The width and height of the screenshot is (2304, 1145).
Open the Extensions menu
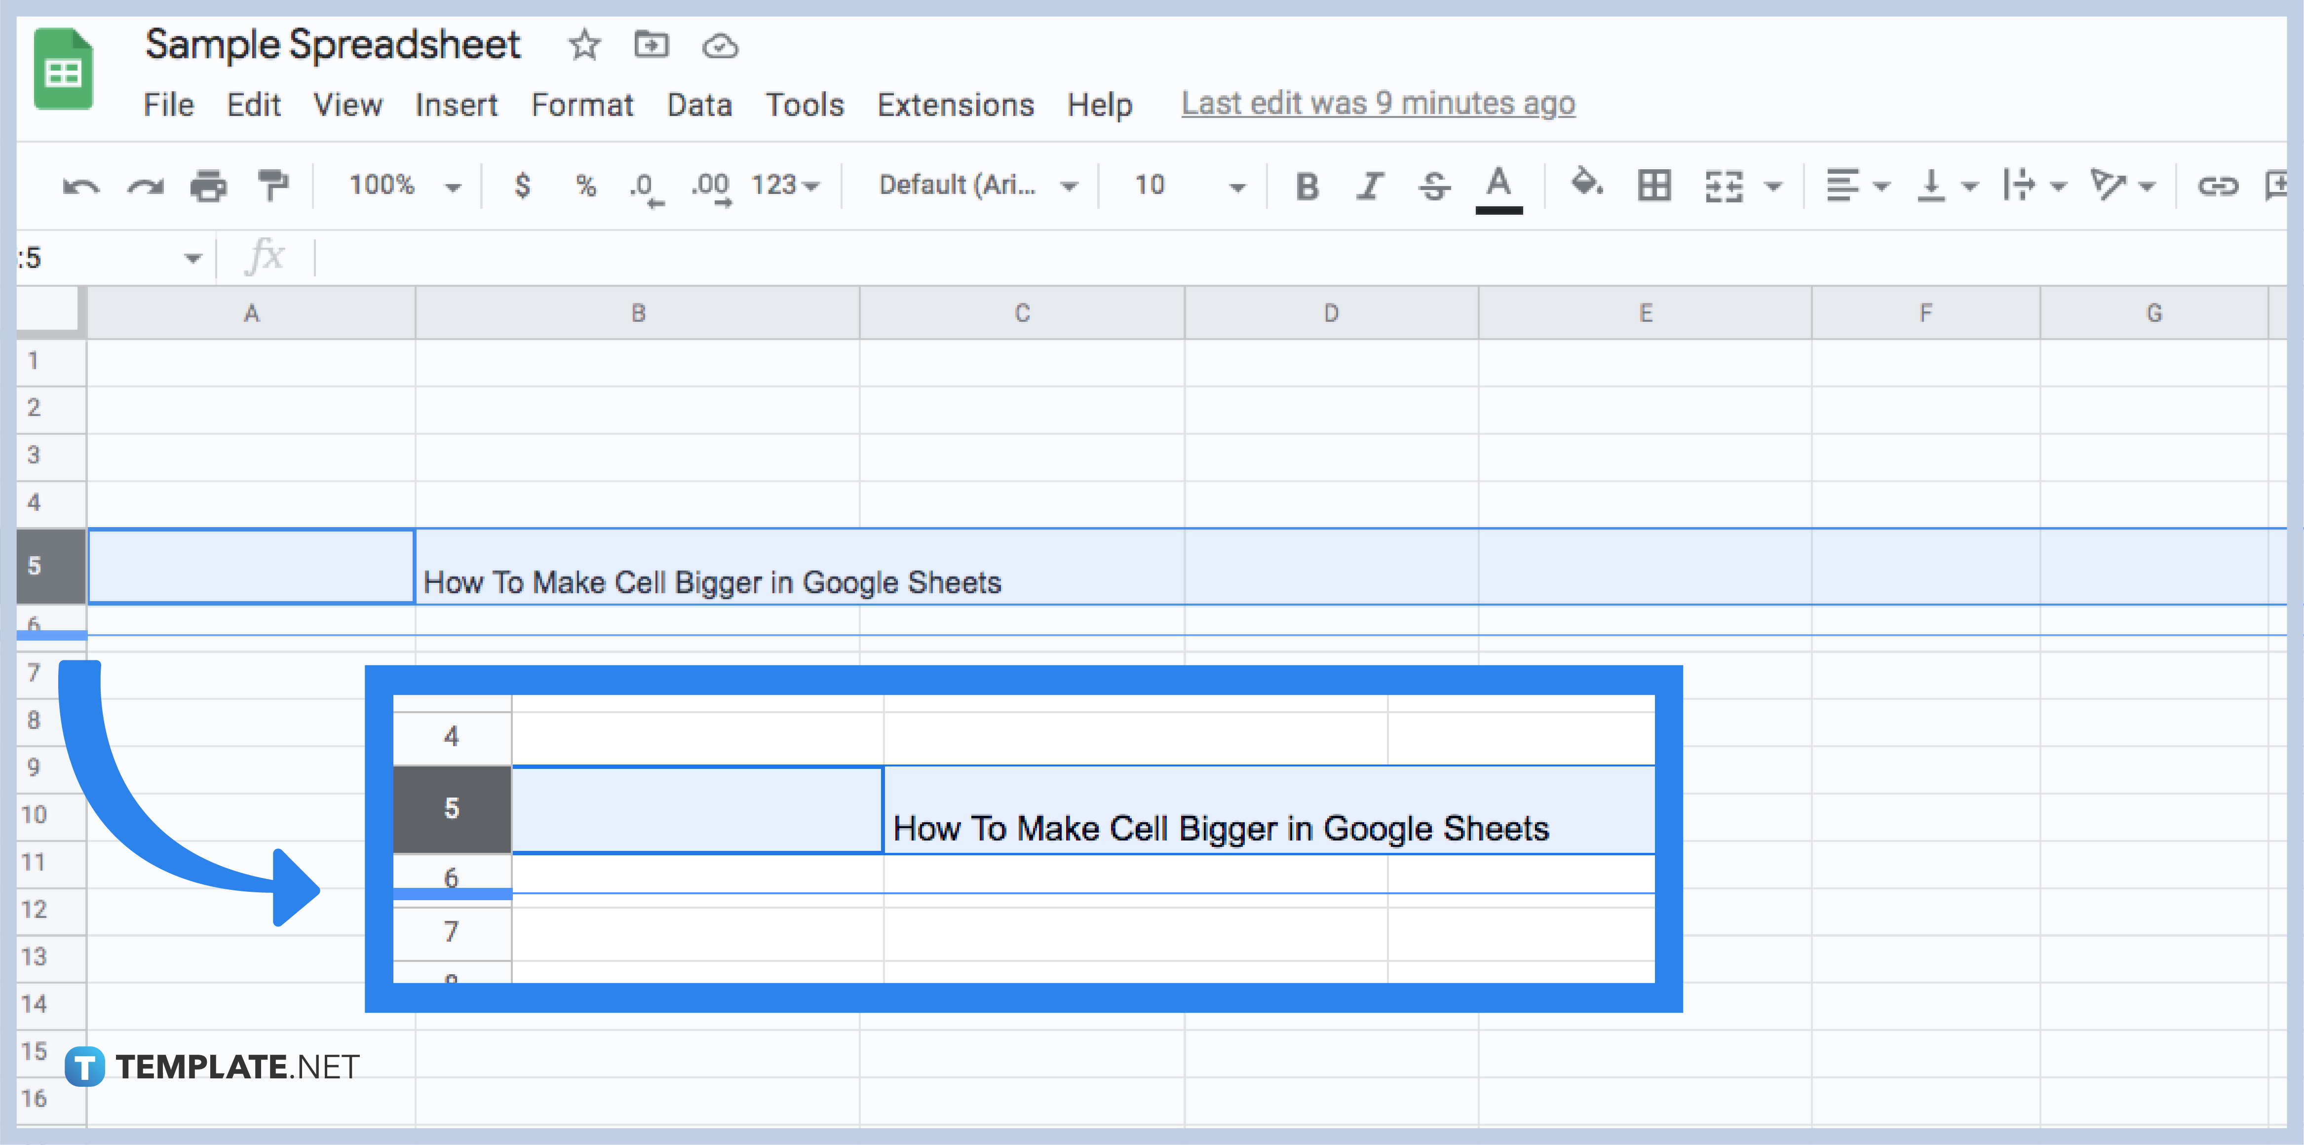pyautogui.click(x=955, y=105)
